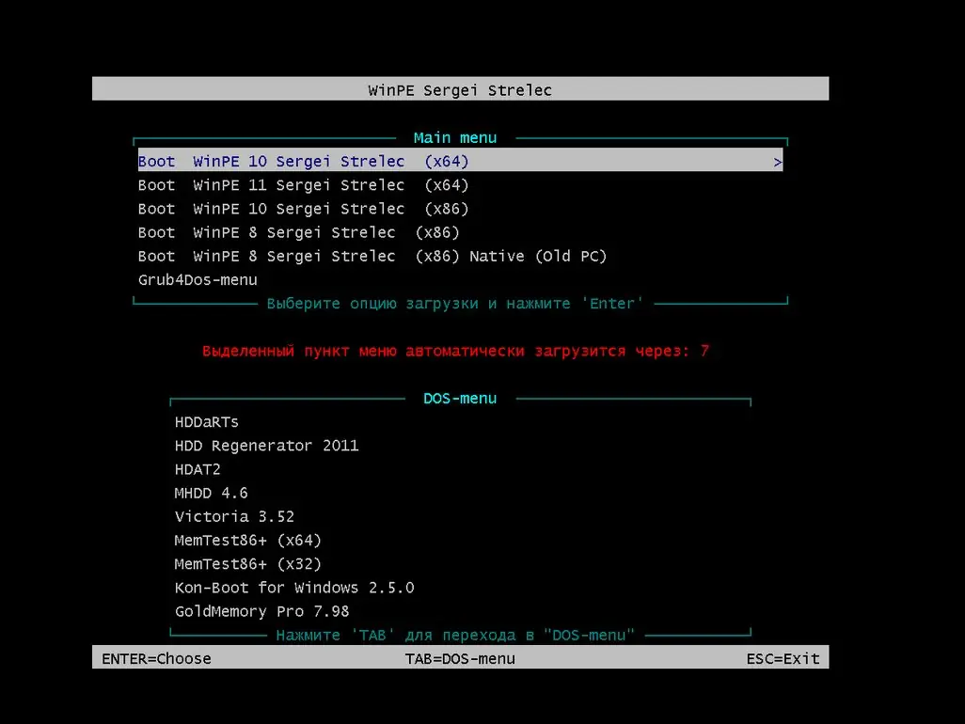Launch HDDaRTs from DOS-menu
965x724 pixels.
click(206, 421)
